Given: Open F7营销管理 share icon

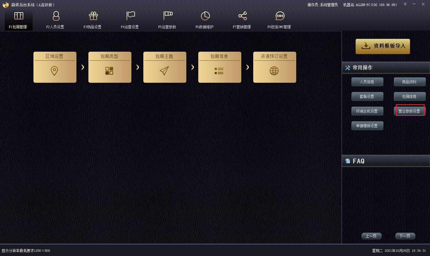Looking at the screenshot, I should coord(242,16).
